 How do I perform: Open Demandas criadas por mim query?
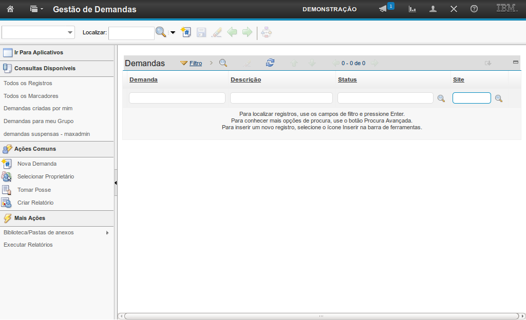[38, 108]
